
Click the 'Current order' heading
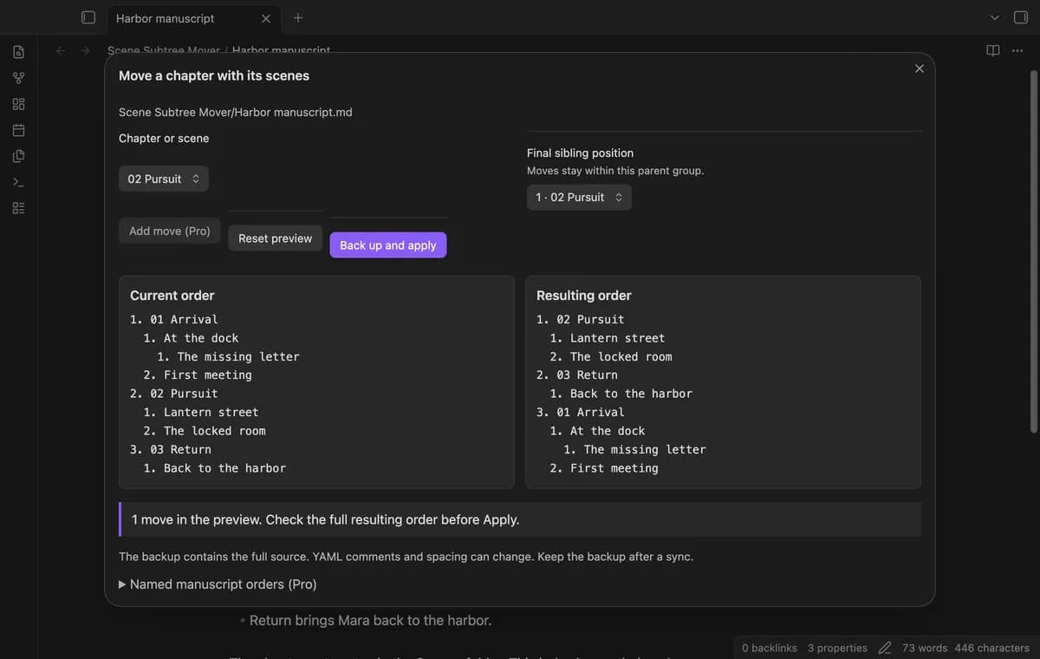coord(172,296)
